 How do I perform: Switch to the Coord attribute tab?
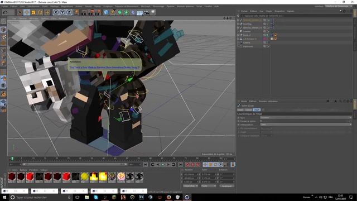coord(248,110)
